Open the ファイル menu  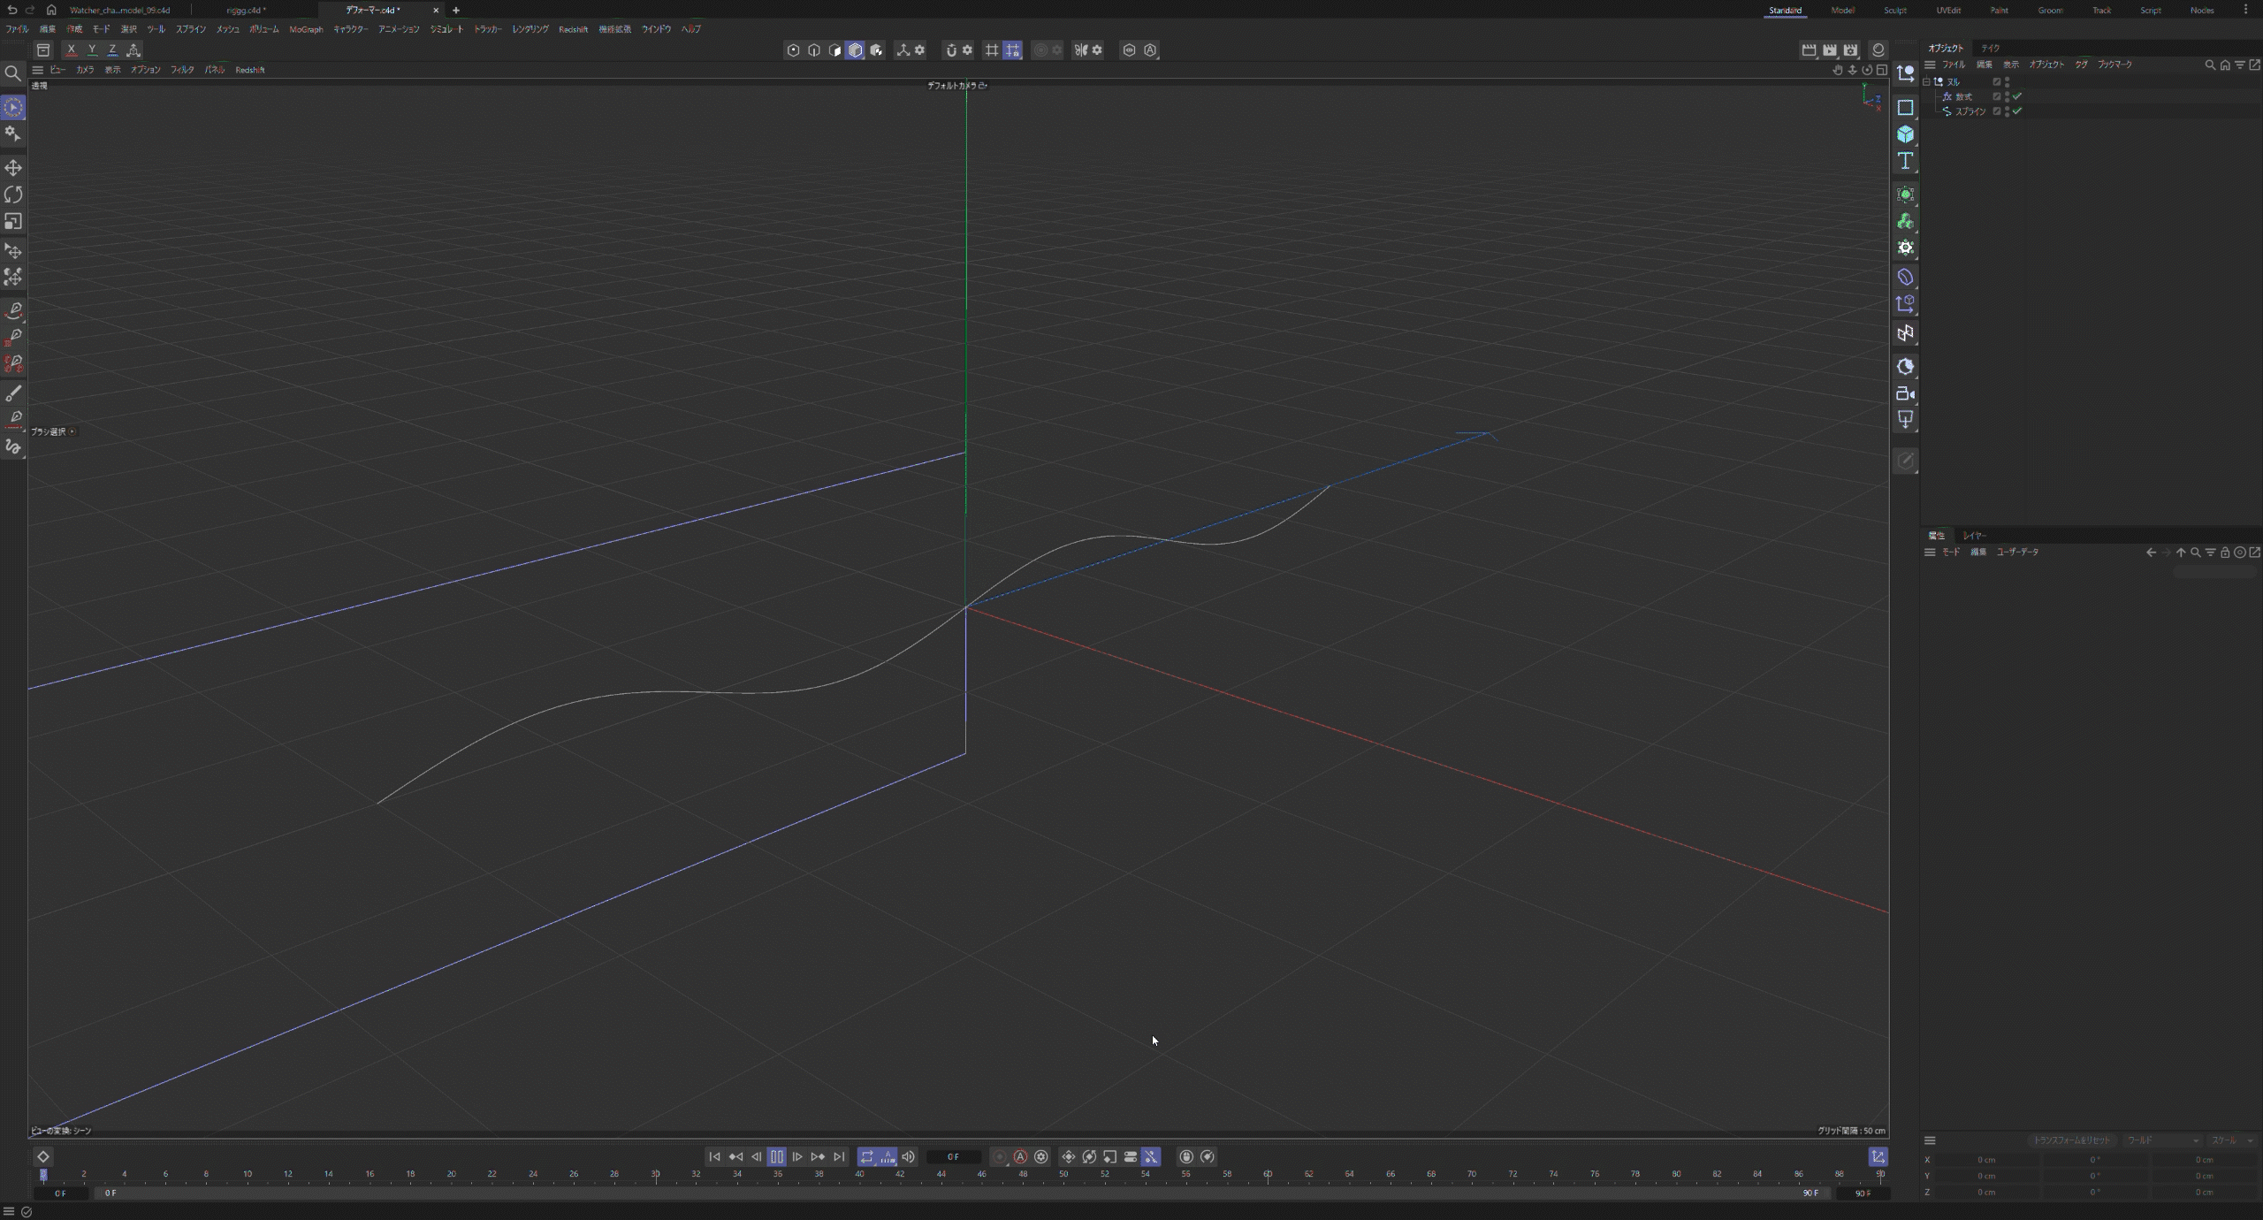coord(17,29)
